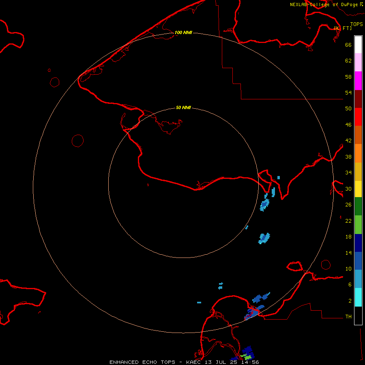Click the K FT units label
This screenshot has height=365, width=365.
[343, 28]
